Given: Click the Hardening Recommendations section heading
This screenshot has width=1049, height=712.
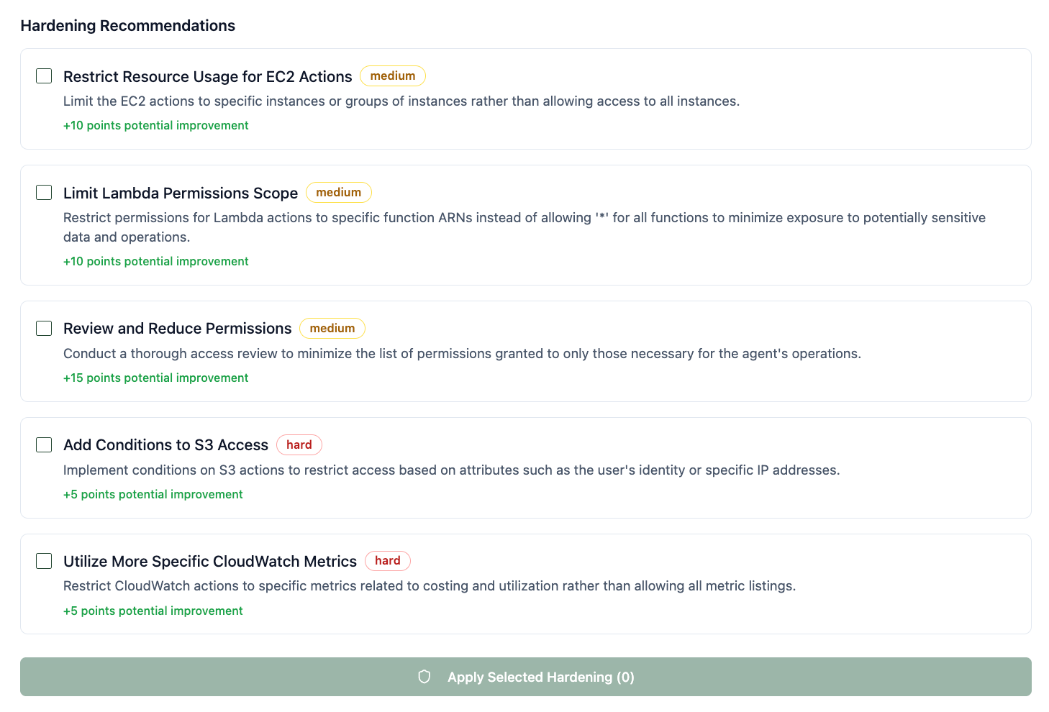Looking at the screenshot, I should [x=128, y=26].
